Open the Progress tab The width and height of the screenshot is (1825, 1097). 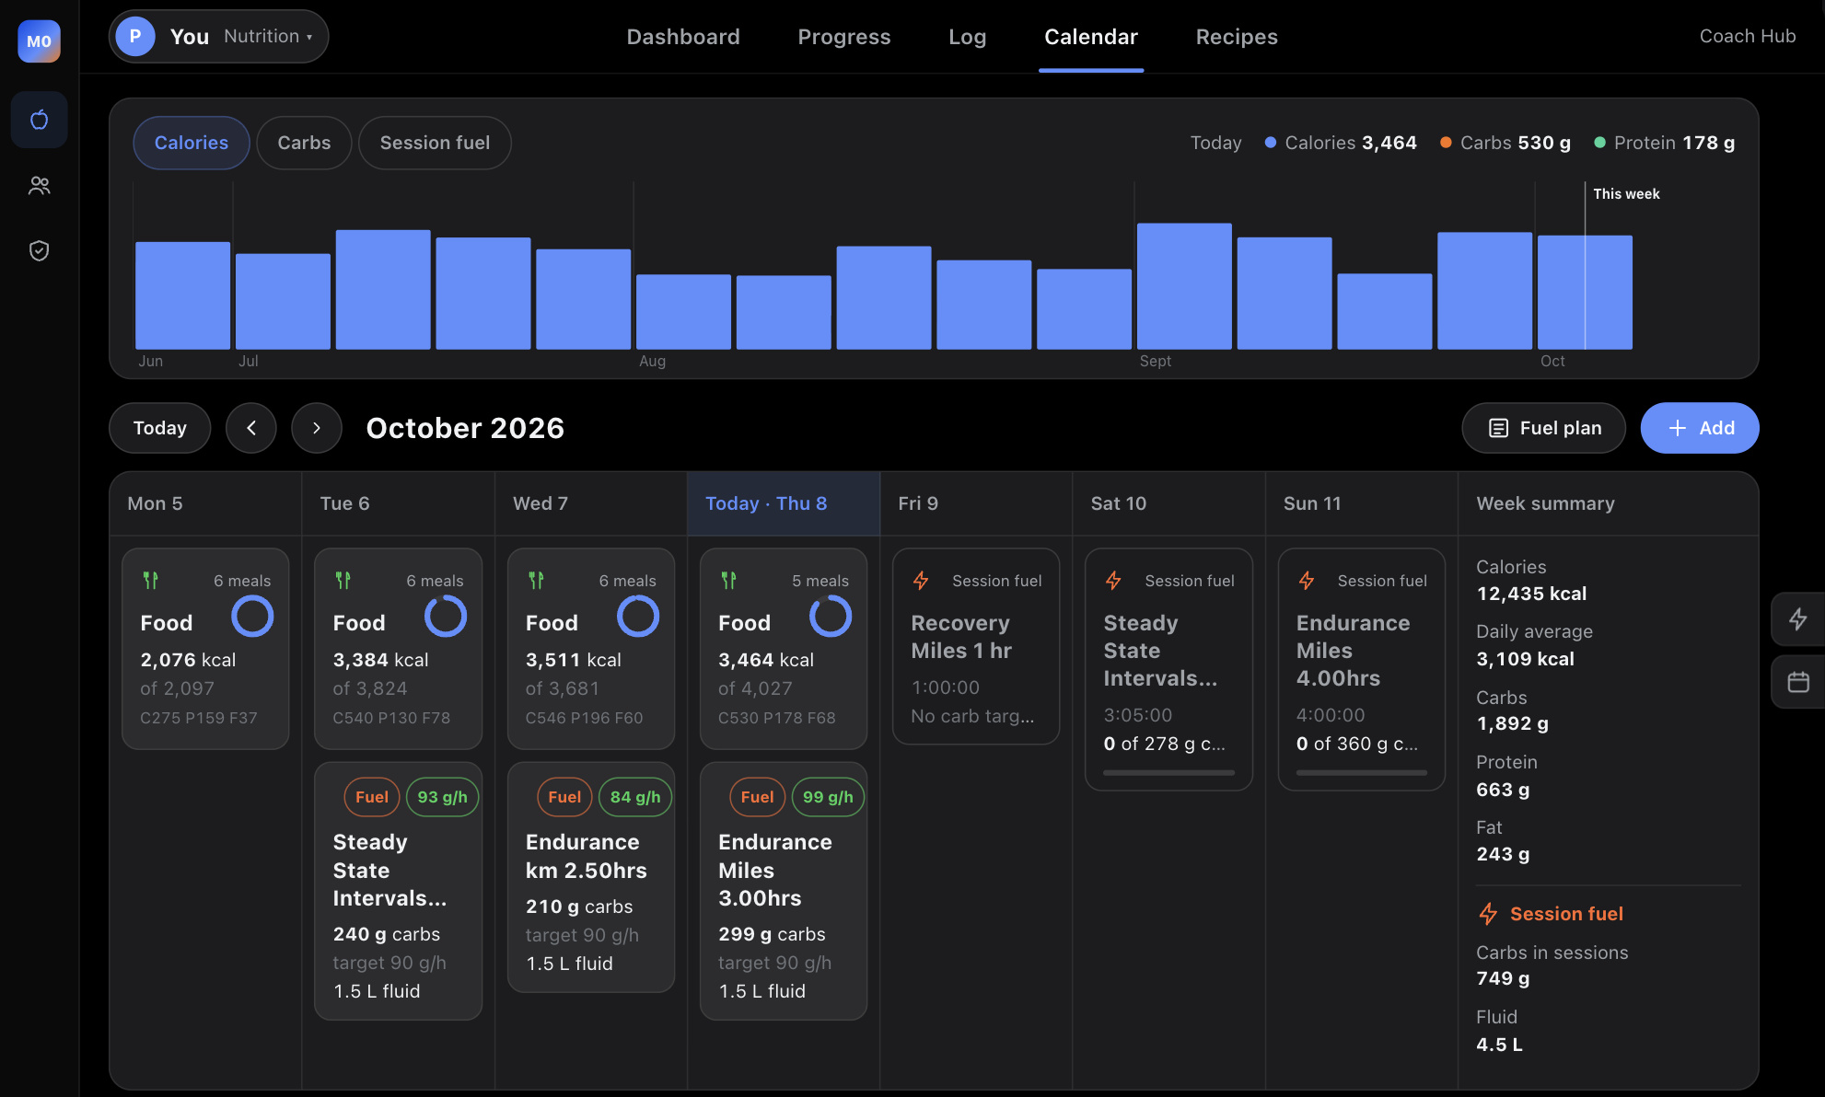pyautogui.click(x=844, y=37)
